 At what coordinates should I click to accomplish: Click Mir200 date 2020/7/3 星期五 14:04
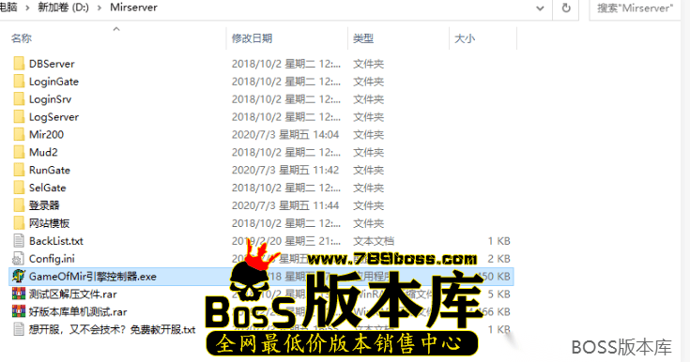pos(285,135)
